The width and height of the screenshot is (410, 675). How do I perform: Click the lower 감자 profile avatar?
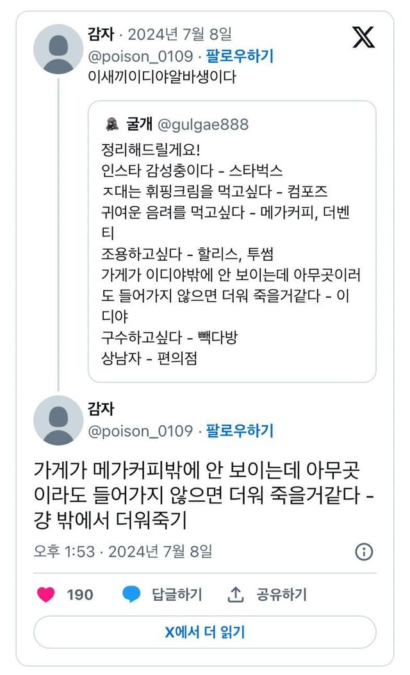[58, 420]
